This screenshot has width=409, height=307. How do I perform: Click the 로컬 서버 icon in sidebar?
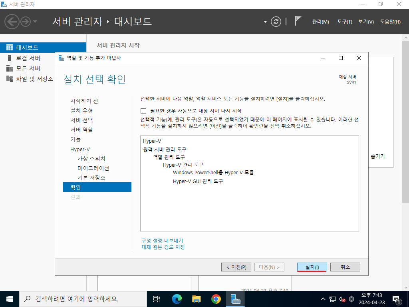[10, 58]
